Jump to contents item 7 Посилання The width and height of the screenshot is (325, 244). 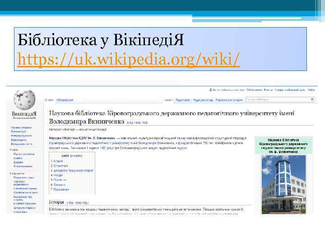(60, 189)
